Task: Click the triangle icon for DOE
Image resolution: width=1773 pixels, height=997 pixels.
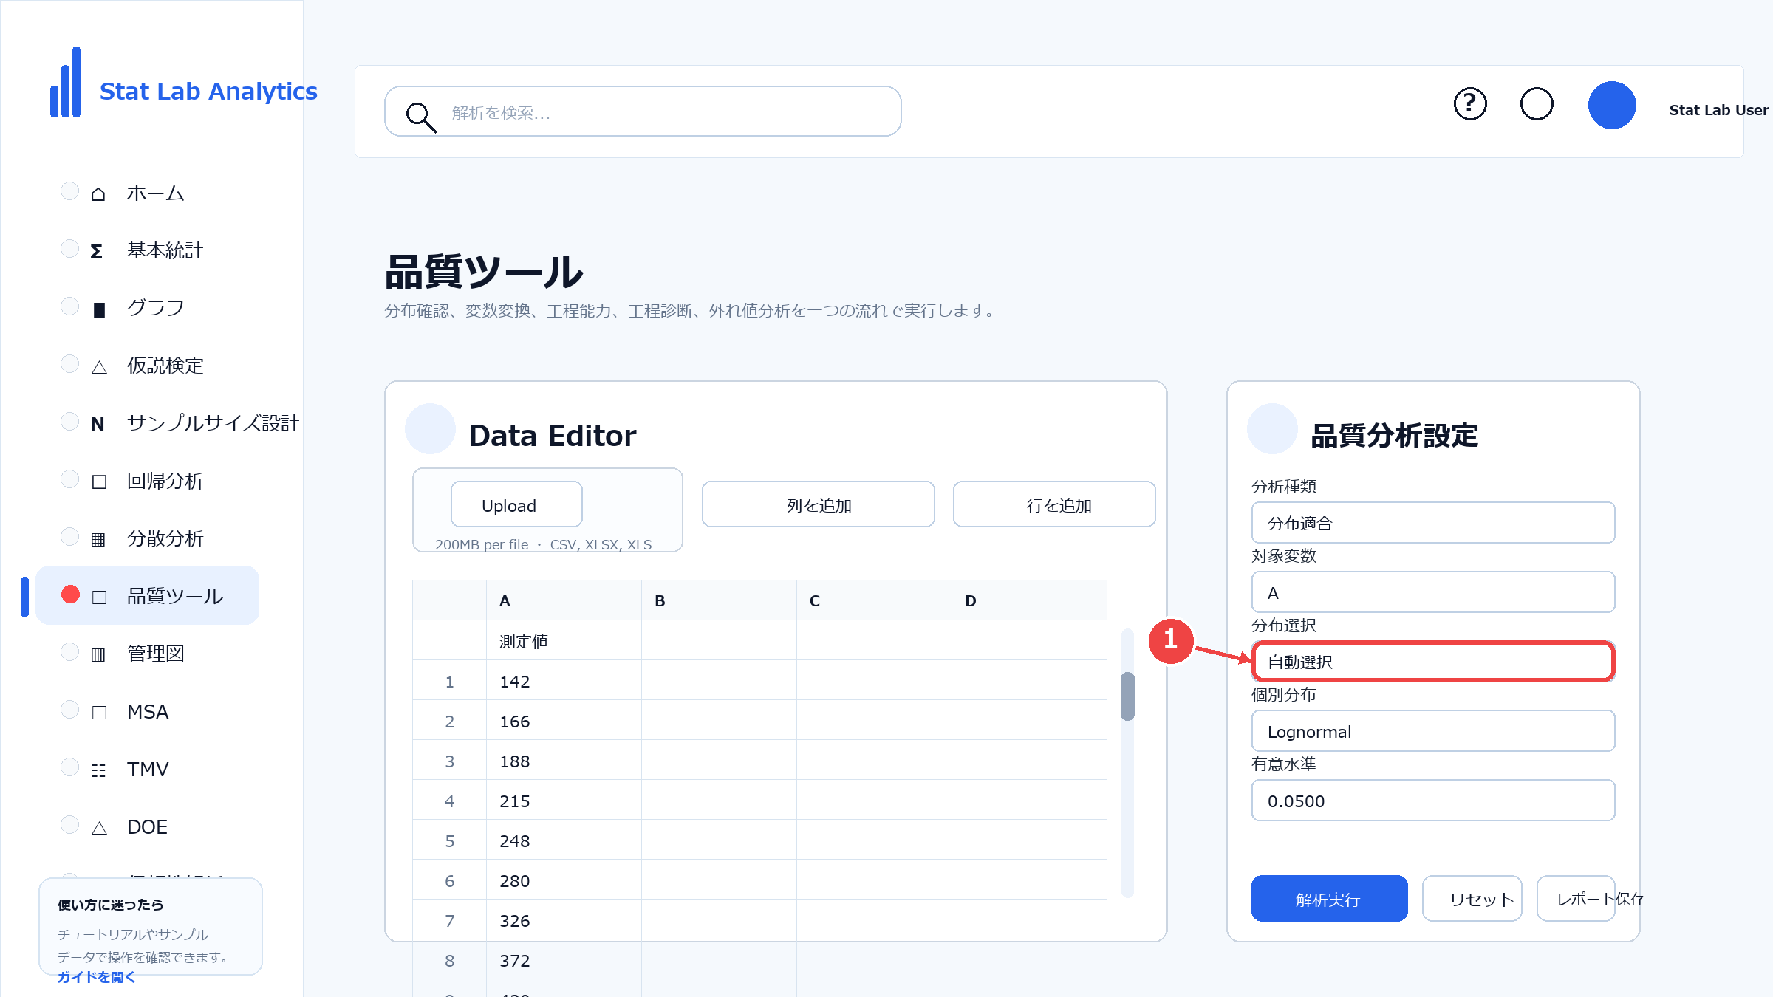Action: [99, 828]
